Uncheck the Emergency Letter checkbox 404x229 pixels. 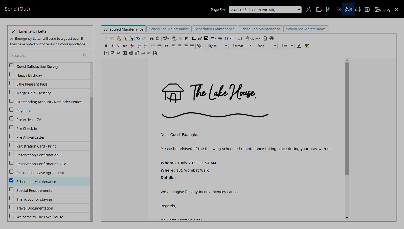pos(13,31)
